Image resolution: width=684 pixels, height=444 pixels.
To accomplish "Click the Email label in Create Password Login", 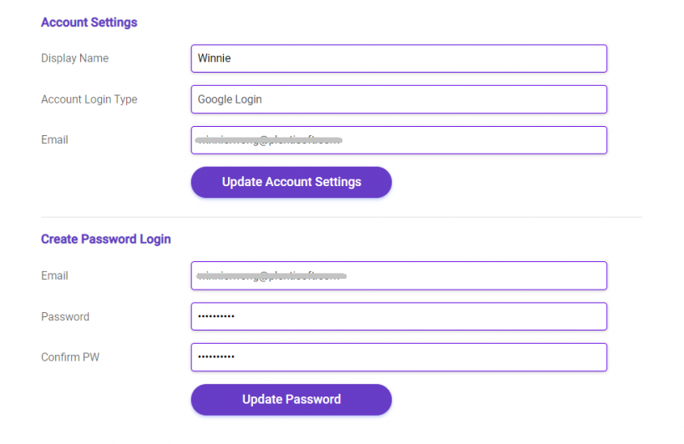I will coord(54,275).
